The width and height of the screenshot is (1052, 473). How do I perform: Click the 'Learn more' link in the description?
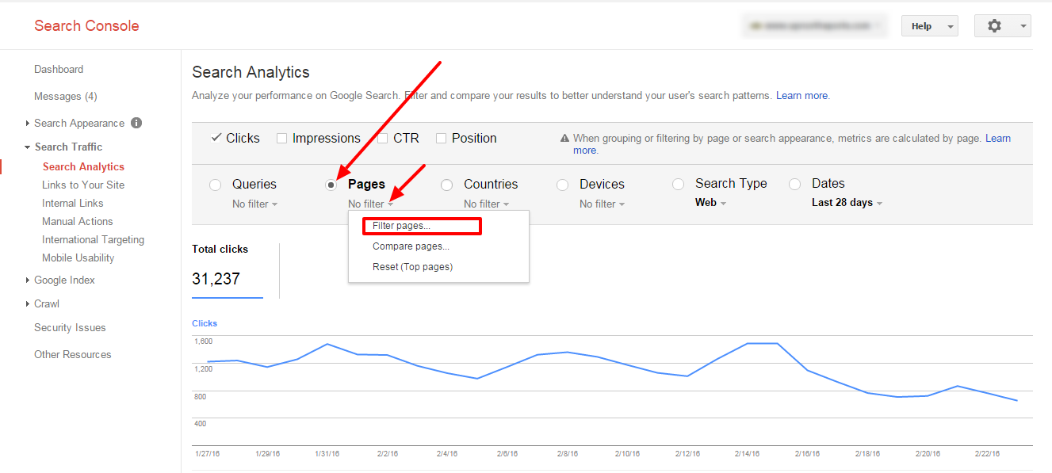pyautogui.click(x=801, y=95)
